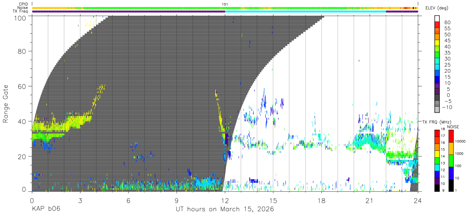The width and height of the screenshot is (470, 217).
Task: Click the 12 tick on UT hours axis
Action: (225, 200)
